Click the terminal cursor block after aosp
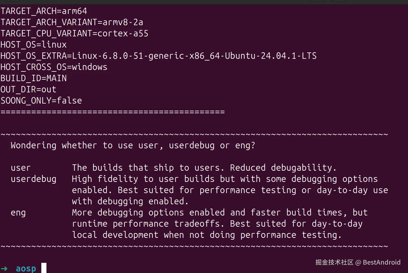The height and width of the screenshot is (273, 408). pos(44,268)
